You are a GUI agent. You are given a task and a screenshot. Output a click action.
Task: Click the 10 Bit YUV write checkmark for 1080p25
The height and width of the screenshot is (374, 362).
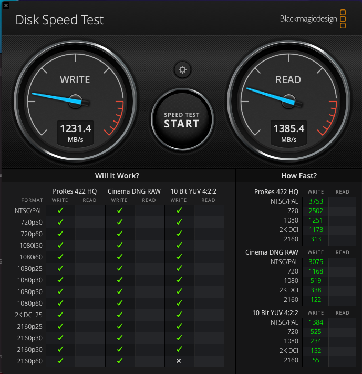[x=179, y=268]
